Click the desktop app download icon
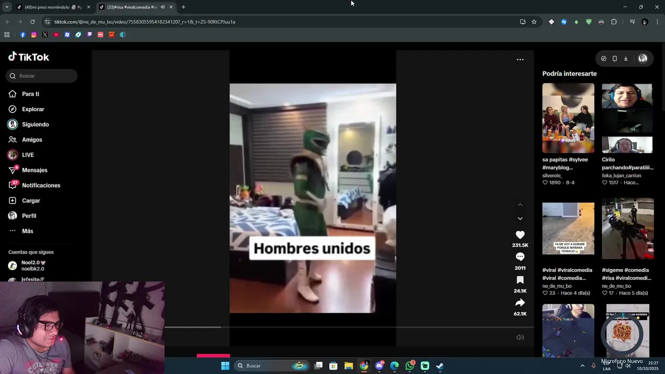 point(626,59)
